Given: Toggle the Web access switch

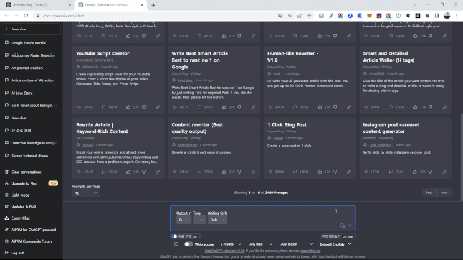Looking at the screenshot, I should point(188,244).
